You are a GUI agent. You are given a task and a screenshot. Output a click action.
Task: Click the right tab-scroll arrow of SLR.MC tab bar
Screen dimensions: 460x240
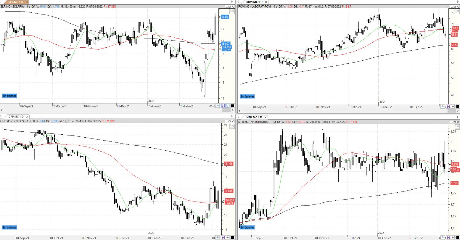tap(232, 2)
